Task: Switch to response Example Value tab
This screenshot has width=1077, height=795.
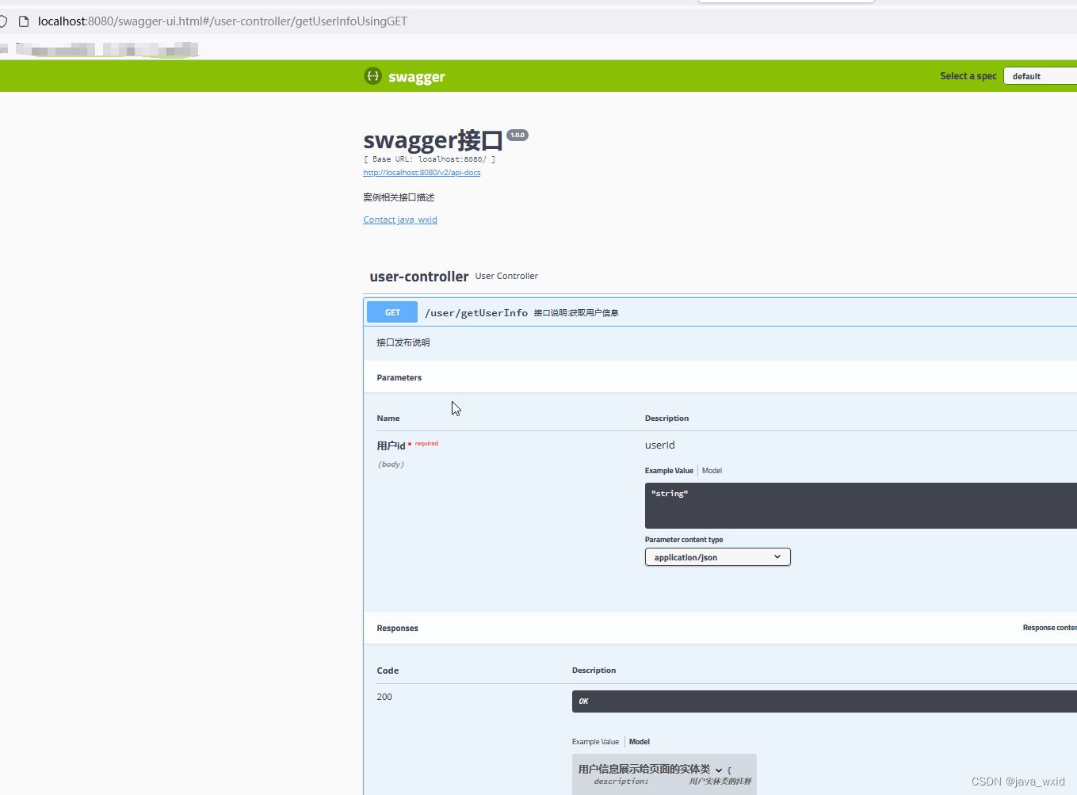Action: [595, 742]
